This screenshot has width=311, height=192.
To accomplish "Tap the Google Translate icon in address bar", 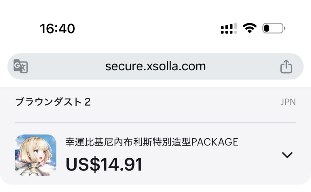I will 20,66.
